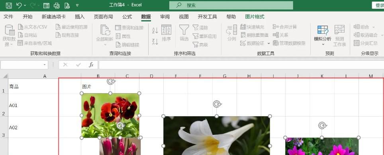Expand the 数据验证 dropdown arrow
This screenshot has height=155, width=384.
click(268, 43)
